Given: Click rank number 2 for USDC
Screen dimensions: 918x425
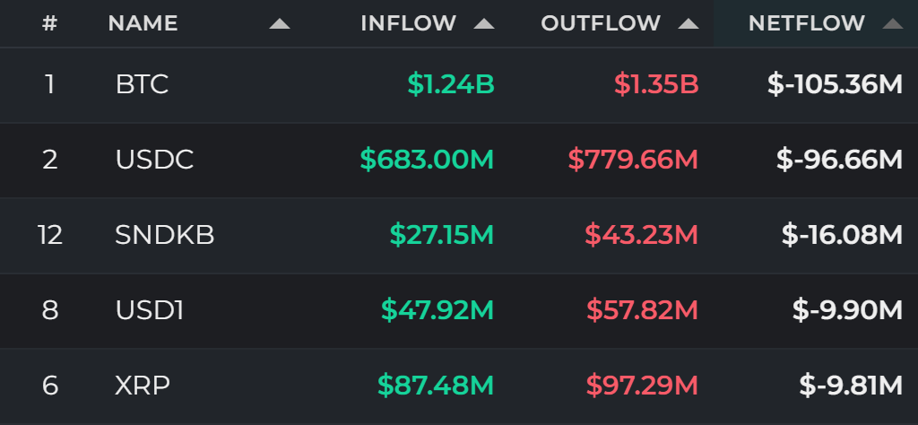Looking at the screenshot, I should click(x=50, y=160).
